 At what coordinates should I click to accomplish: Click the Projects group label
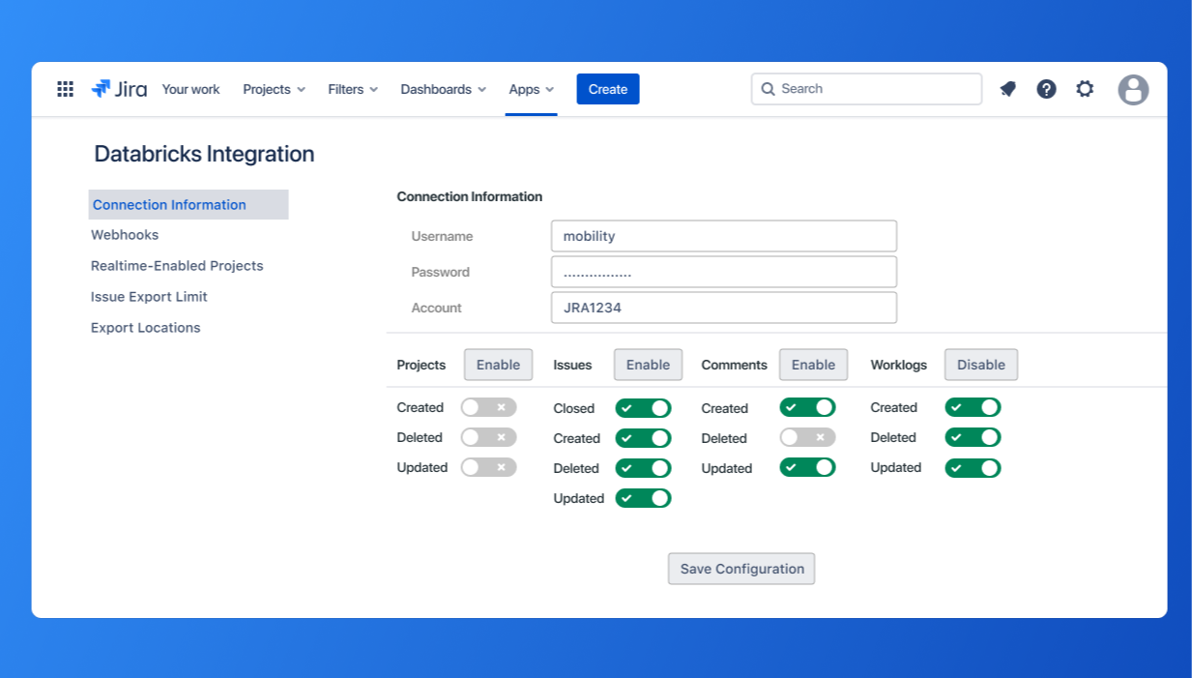click(x=422, y=365)
